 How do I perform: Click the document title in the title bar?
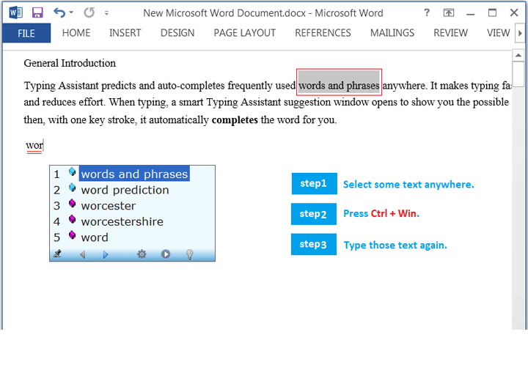click(263, 13)
